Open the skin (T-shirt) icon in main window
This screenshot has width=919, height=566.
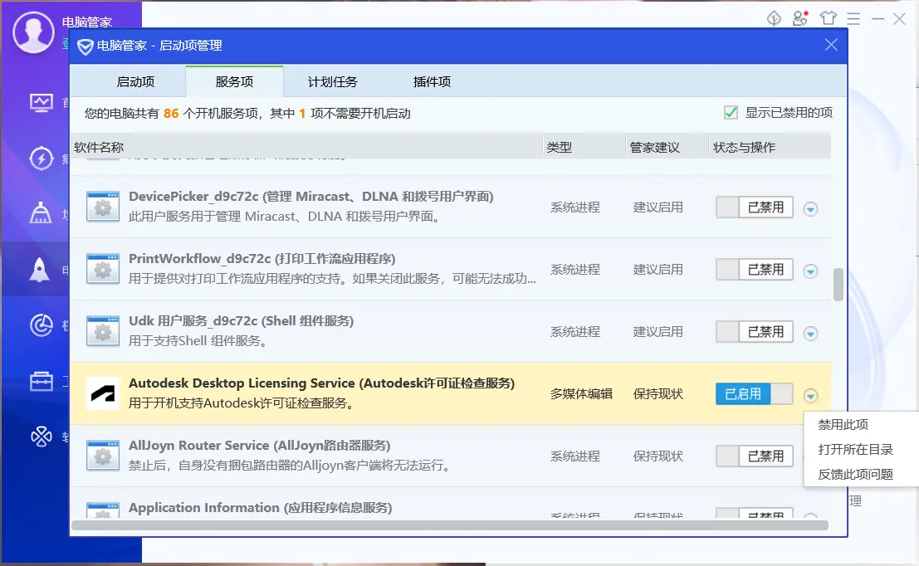coord(829,19)
